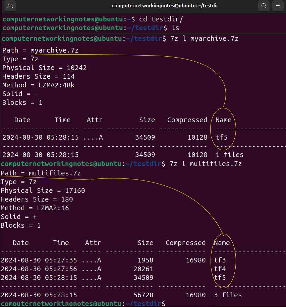The height and width of the screenshot is (307, 286).
Task: Click the 'Compressed' header in the myarchive.7z listing
Action: pos(187,120)
